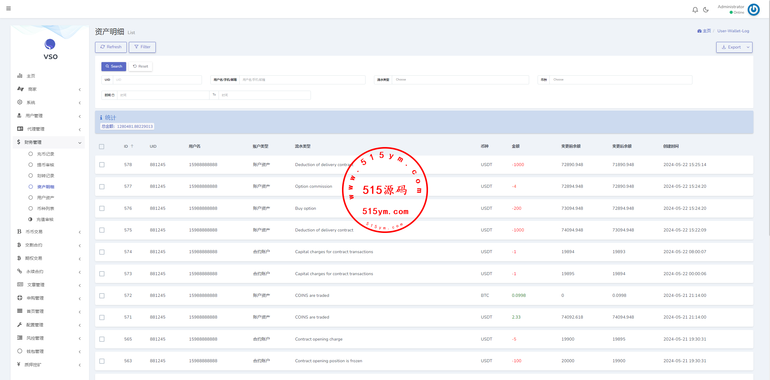The width and height of the screenshot is (770, 380).
Task: Click the VSO logo icon
Action: pos(50,44)
